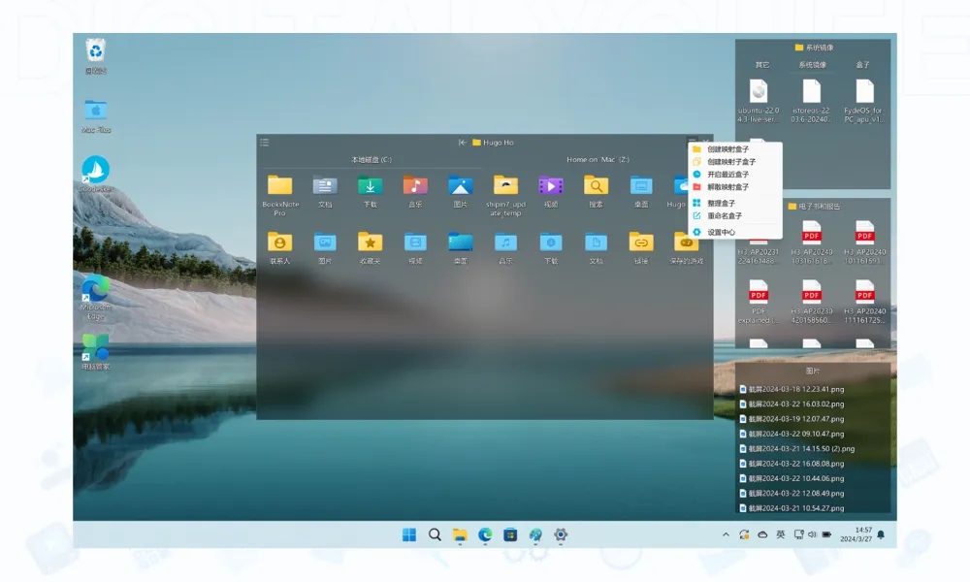Open file 截屏2024-03-18 12.23.41.png
Viewport: 970px width, 582px height.
click(795, 389)
